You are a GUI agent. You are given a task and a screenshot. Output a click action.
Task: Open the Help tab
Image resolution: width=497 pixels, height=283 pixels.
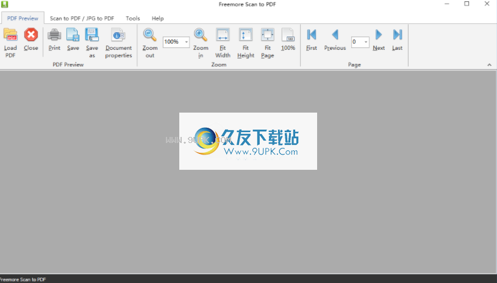click(x=157, y=18)
